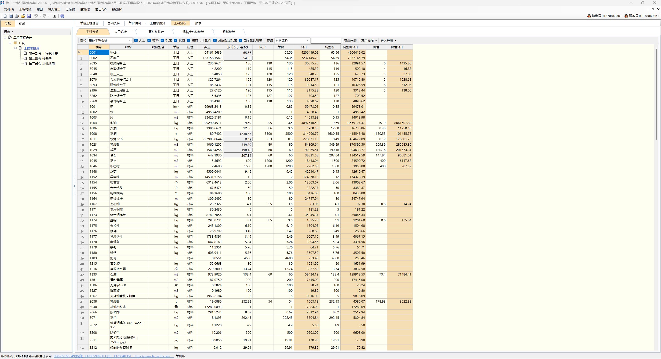Switch to the 混凝土砂浆统计 tab

point(193,32)
